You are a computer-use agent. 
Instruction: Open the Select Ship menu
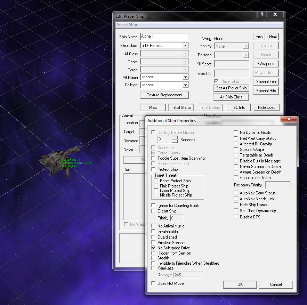(x=127, y=25)
